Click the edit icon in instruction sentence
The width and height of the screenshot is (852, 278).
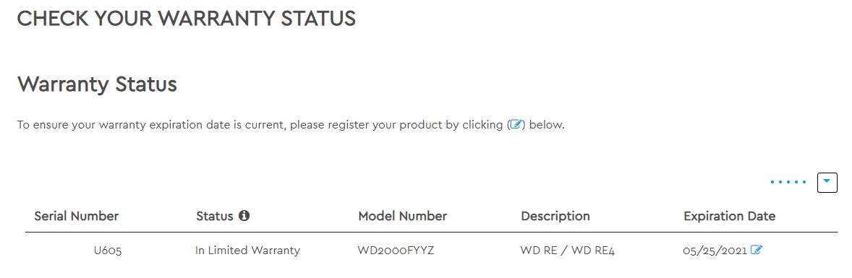tap(516, 125)
